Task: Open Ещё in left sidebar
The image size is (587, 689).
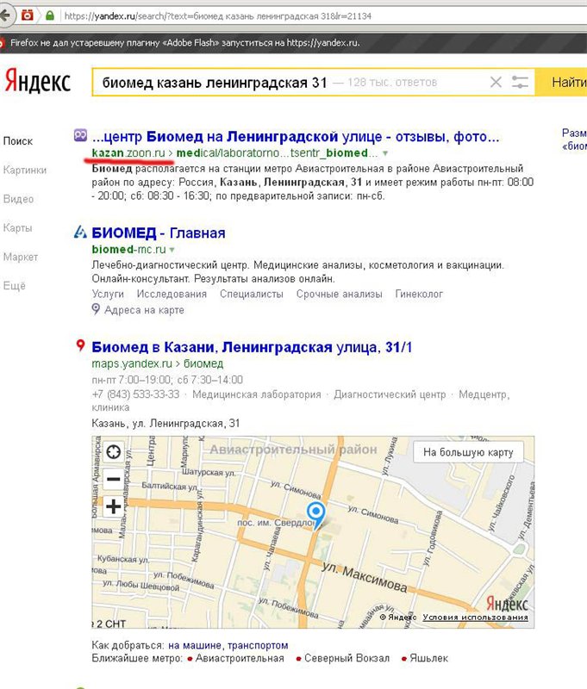Action: coord(14,286)
